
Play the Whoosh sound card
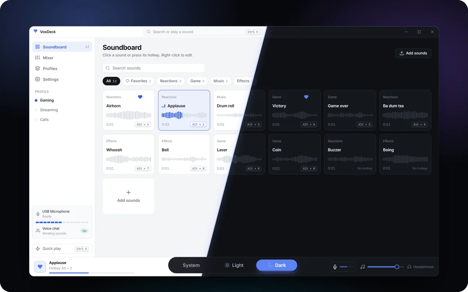(x=129, y=154)
